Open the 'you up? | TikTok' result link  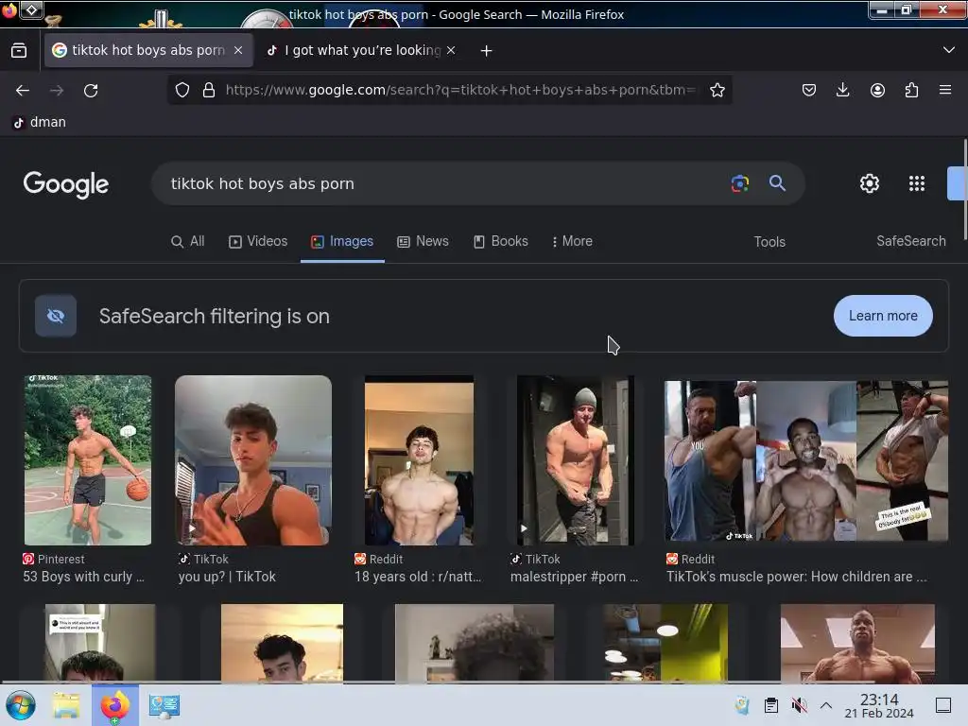point(227,577)
